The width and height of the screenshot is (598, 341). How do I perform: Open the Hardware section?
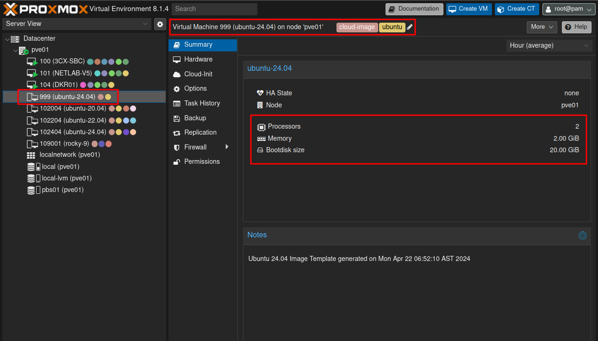point(203,60)
